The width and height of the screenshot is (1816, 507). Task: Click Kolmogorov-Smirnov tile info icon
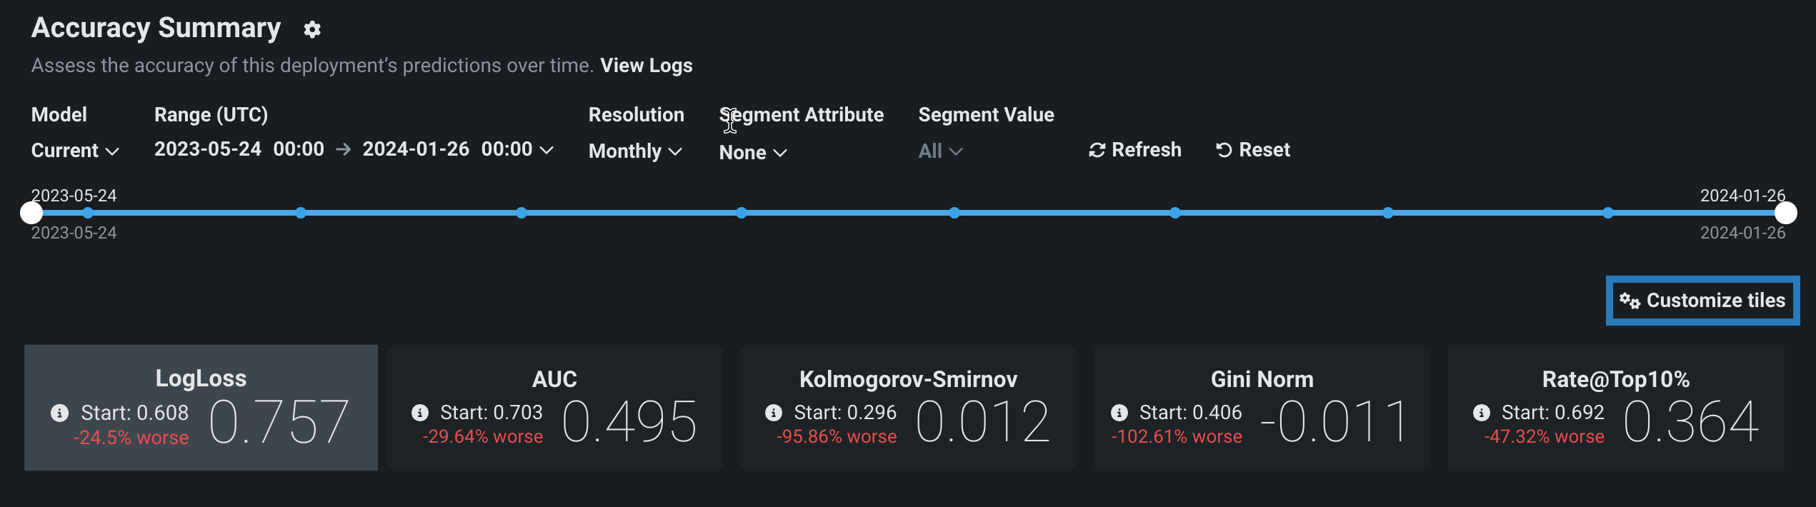tap(773, 413)
